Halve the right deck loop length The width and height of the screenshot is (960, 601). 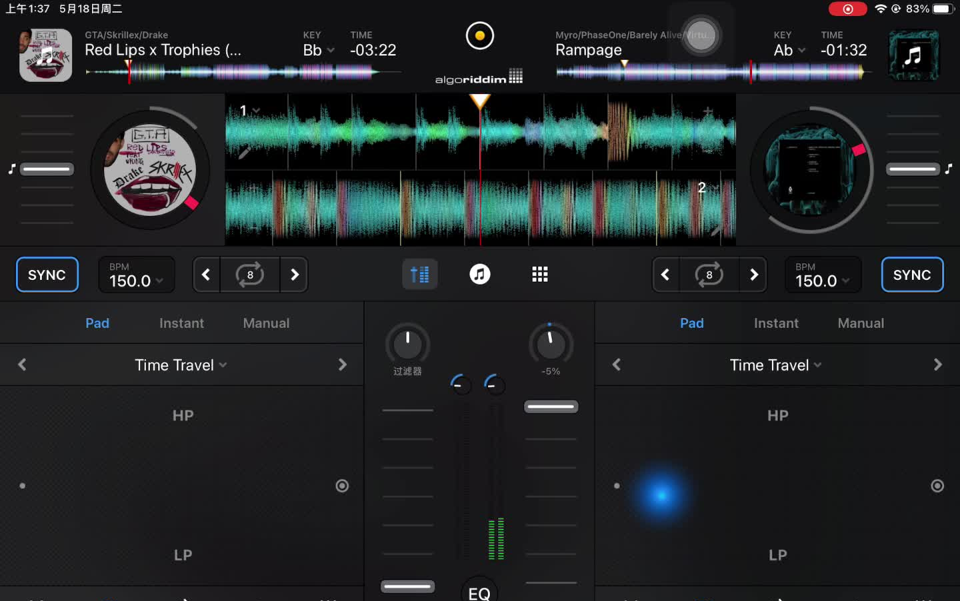[x=665, y=275]
